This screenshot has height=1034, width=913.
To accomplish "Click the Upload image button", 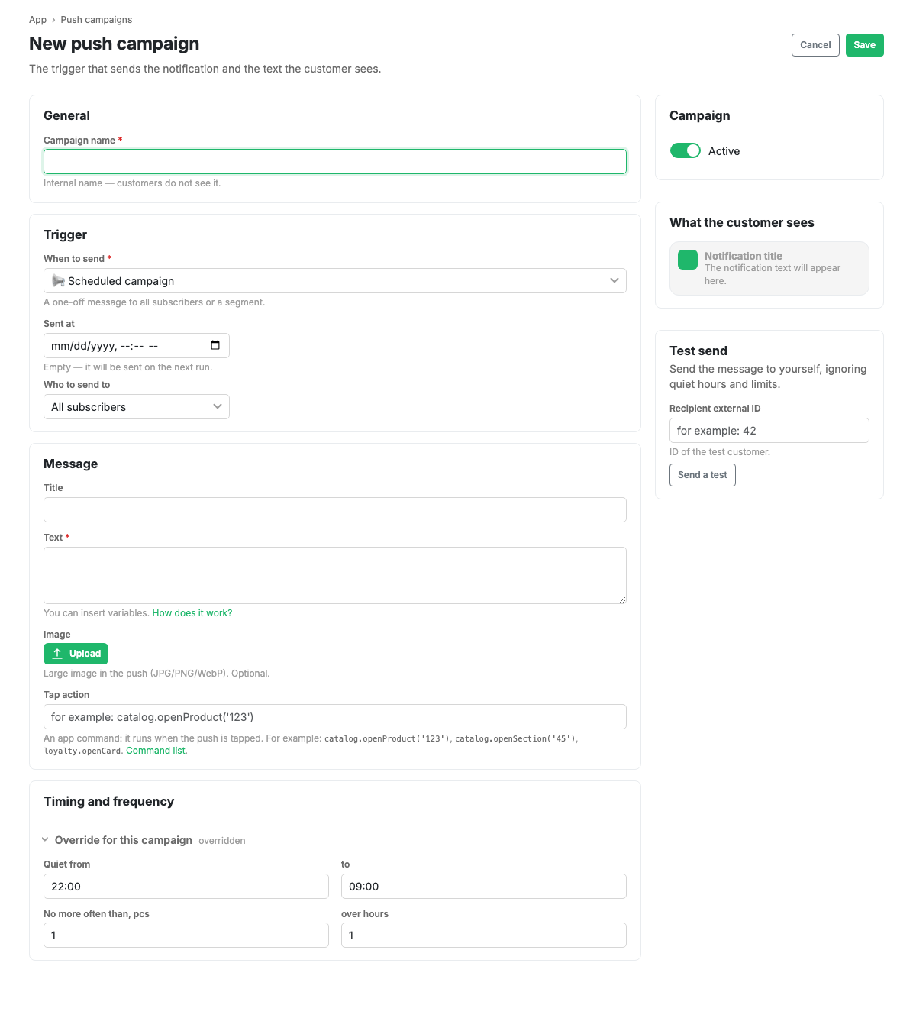I will (76, 654).
